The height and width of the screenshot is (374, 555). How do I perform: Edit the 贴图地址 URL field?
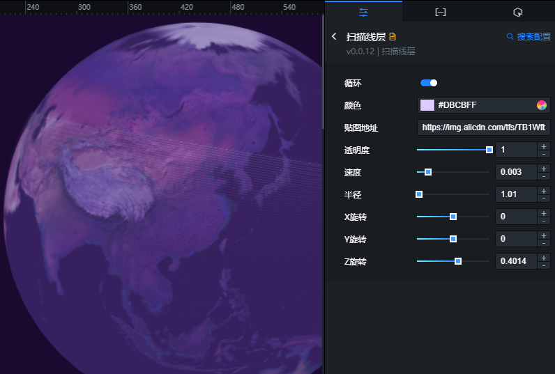coord(483,127)
